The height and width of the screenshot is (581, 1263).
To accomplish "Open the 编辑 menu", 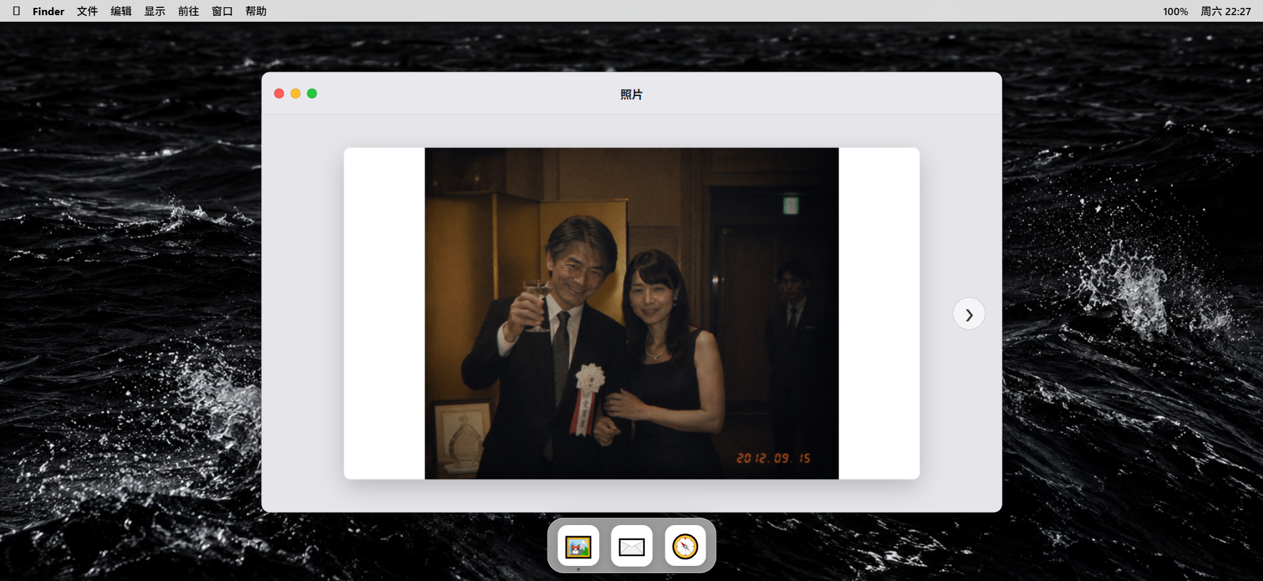I will (121, 11).
